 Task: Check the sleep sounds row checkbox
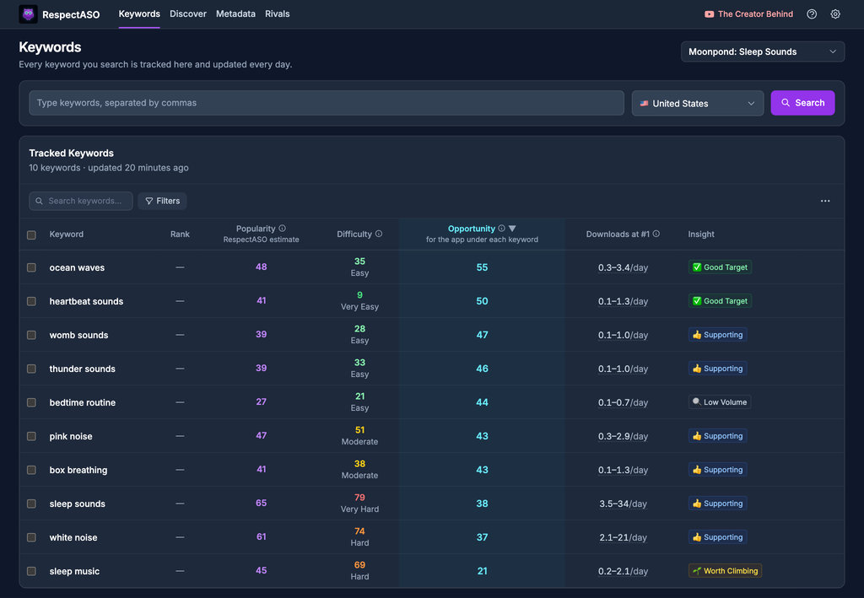pos(31,504)
